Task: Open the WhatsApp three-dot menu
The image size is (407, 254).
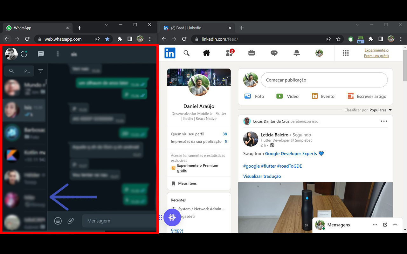Action: pos(58,54)
